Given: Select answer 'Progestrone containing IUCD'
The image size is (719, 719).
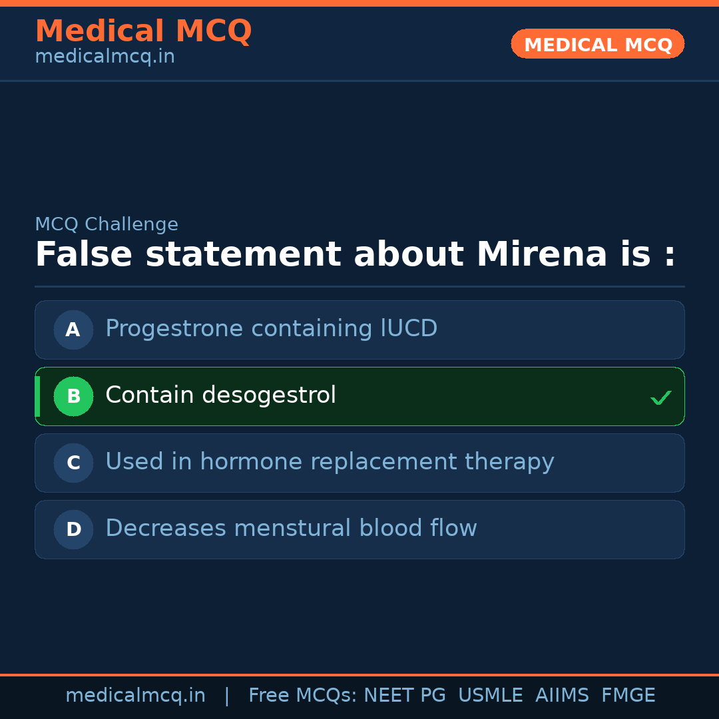Looking at the screenshot, I should click(x=271, y=329).
